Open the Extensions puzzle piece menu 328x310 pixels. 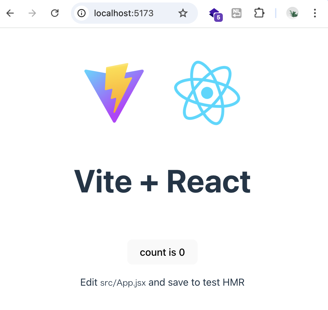[259, 13]
